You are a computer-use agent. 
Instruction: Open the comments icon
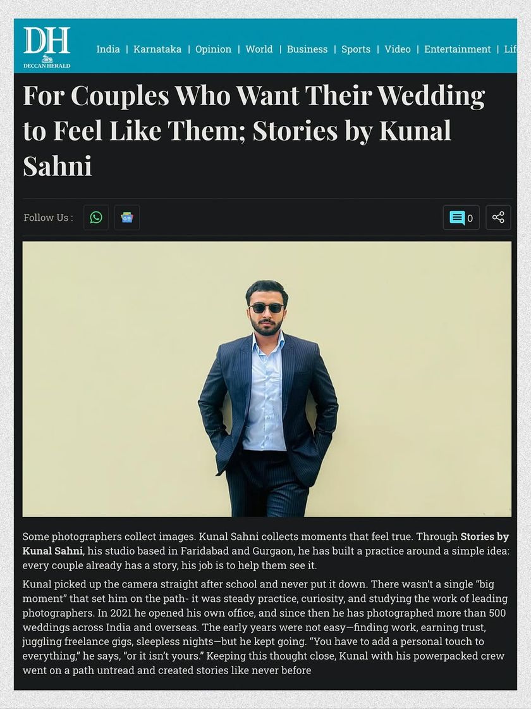[457, 218]
